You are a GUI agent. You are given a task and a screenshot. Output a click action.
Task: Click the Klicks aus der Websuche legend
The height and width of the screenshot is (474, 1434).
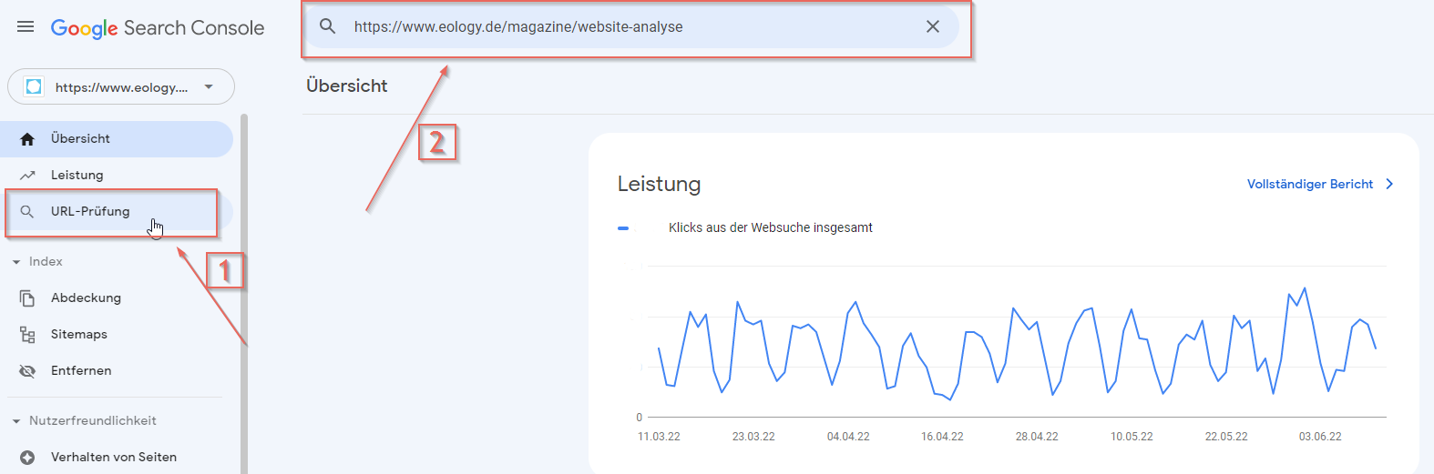(x=771, y=227)
